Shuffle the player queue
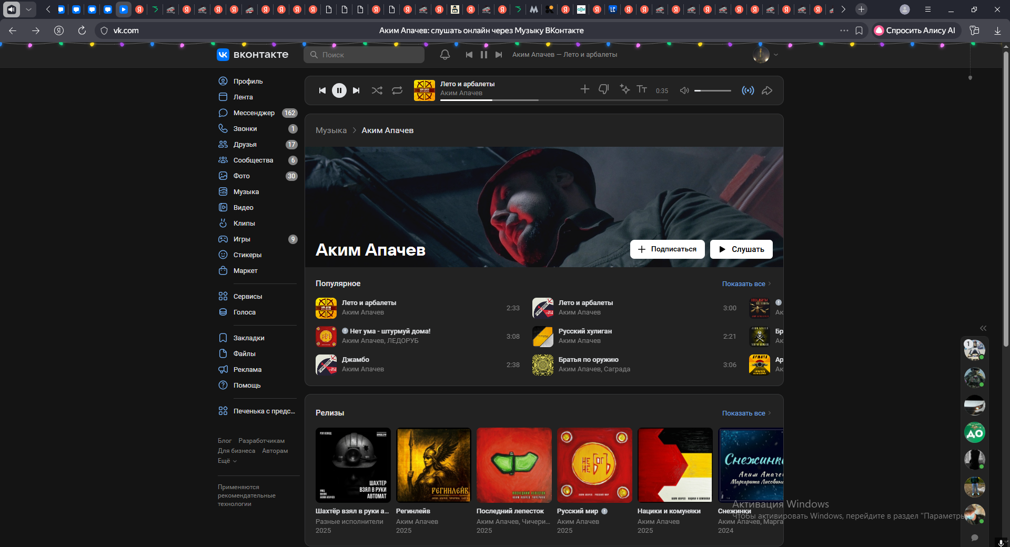This screenshot has width=1010, height=547. tap(377, 90)
